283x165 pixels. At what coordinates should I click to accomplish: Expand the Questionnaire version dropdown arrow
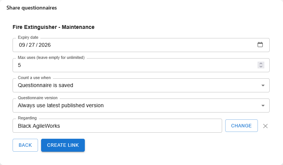(263, 106)
